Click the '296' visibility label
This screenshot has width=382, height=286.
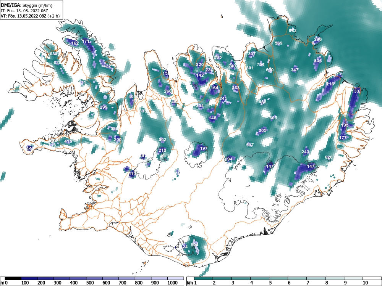318,39
